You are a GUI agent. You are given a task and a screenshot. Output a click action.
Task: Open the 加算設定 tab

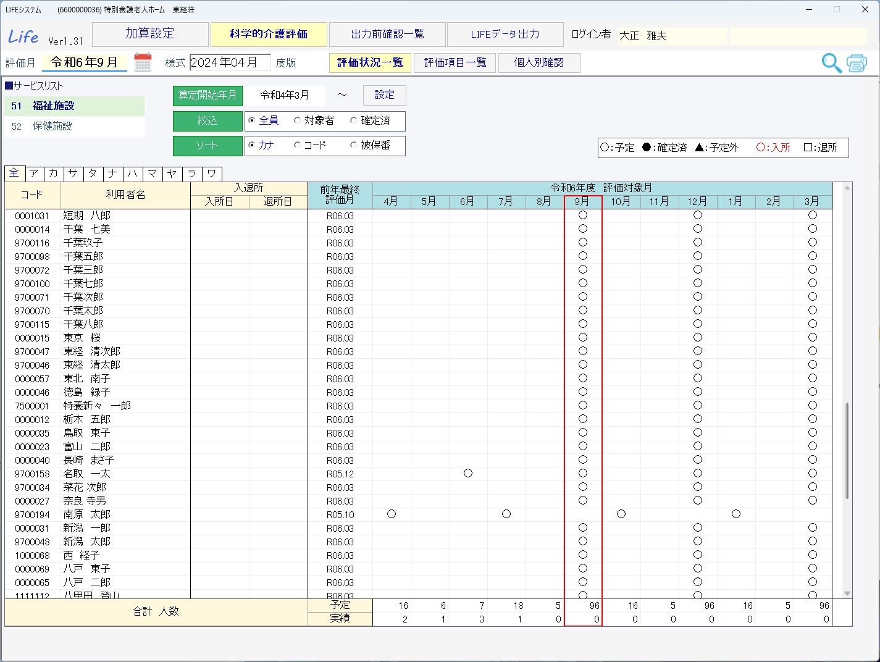[150, 34]
